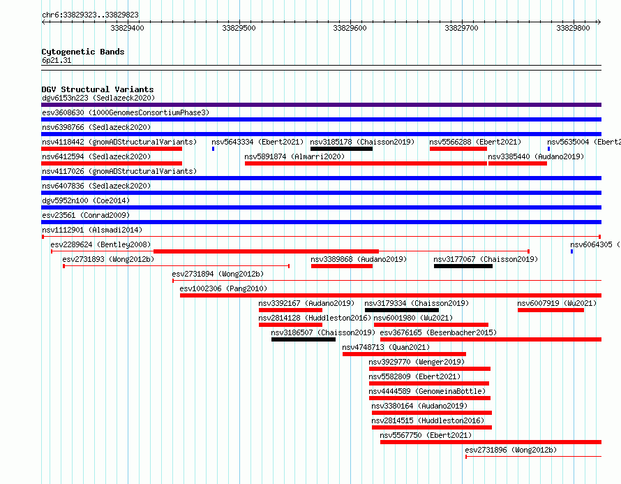Click the ruler's left scroll arrow

click(x=44, y=22)
